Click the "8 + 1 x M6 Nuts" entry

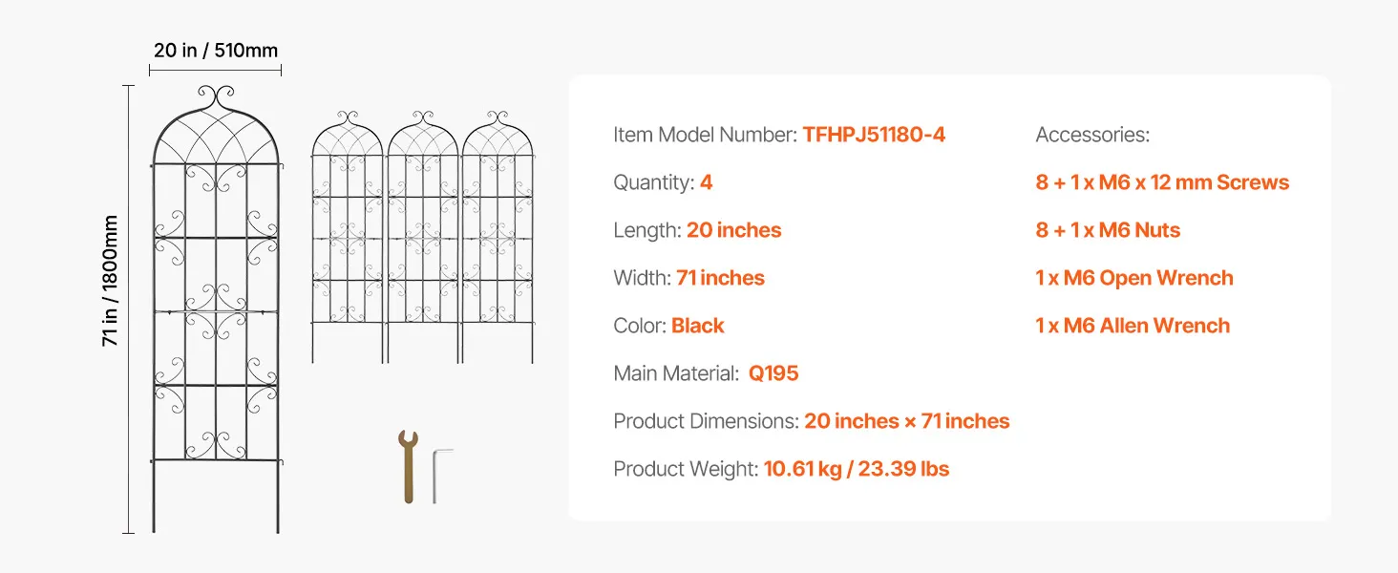tap(1108, 230)
